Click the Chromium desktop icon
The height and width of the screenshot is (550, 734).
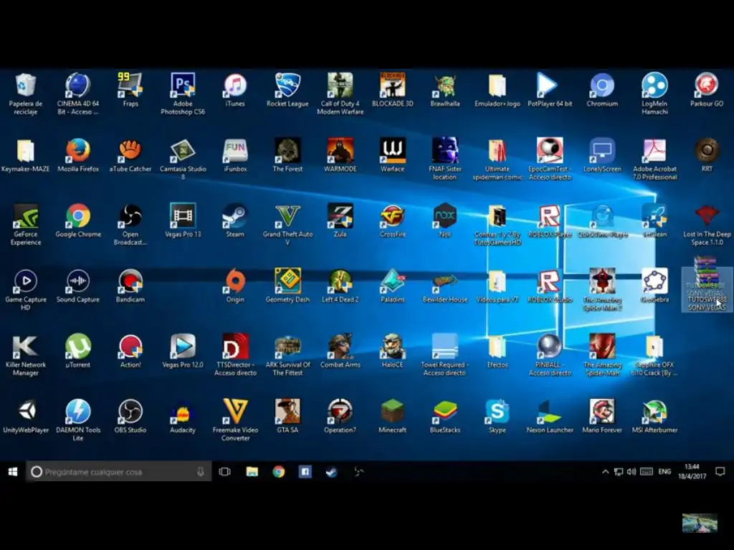click(602, 85)
